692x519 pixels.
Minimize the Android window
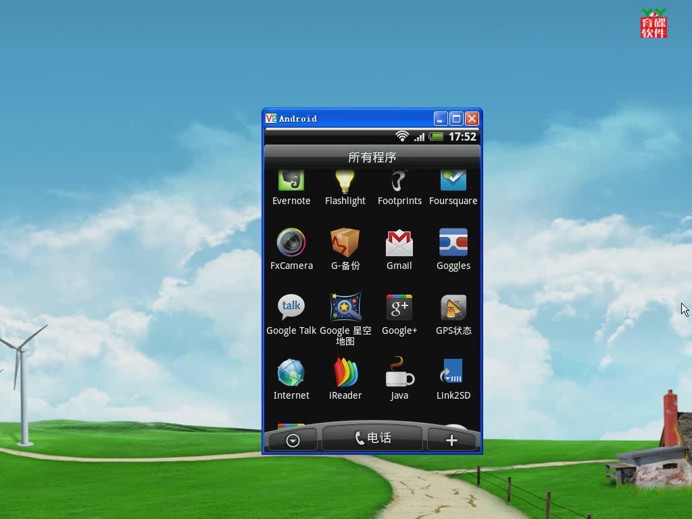440,118
